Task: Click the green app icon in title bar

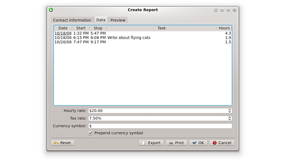Action: (x=51, y=10)
